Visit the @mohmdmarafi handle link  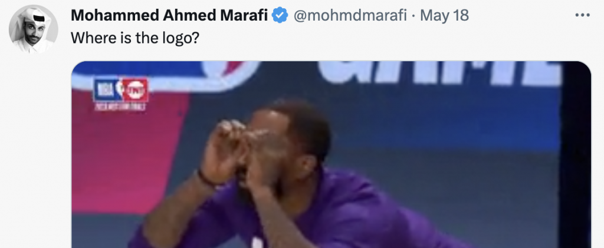[x=350, y=15]
